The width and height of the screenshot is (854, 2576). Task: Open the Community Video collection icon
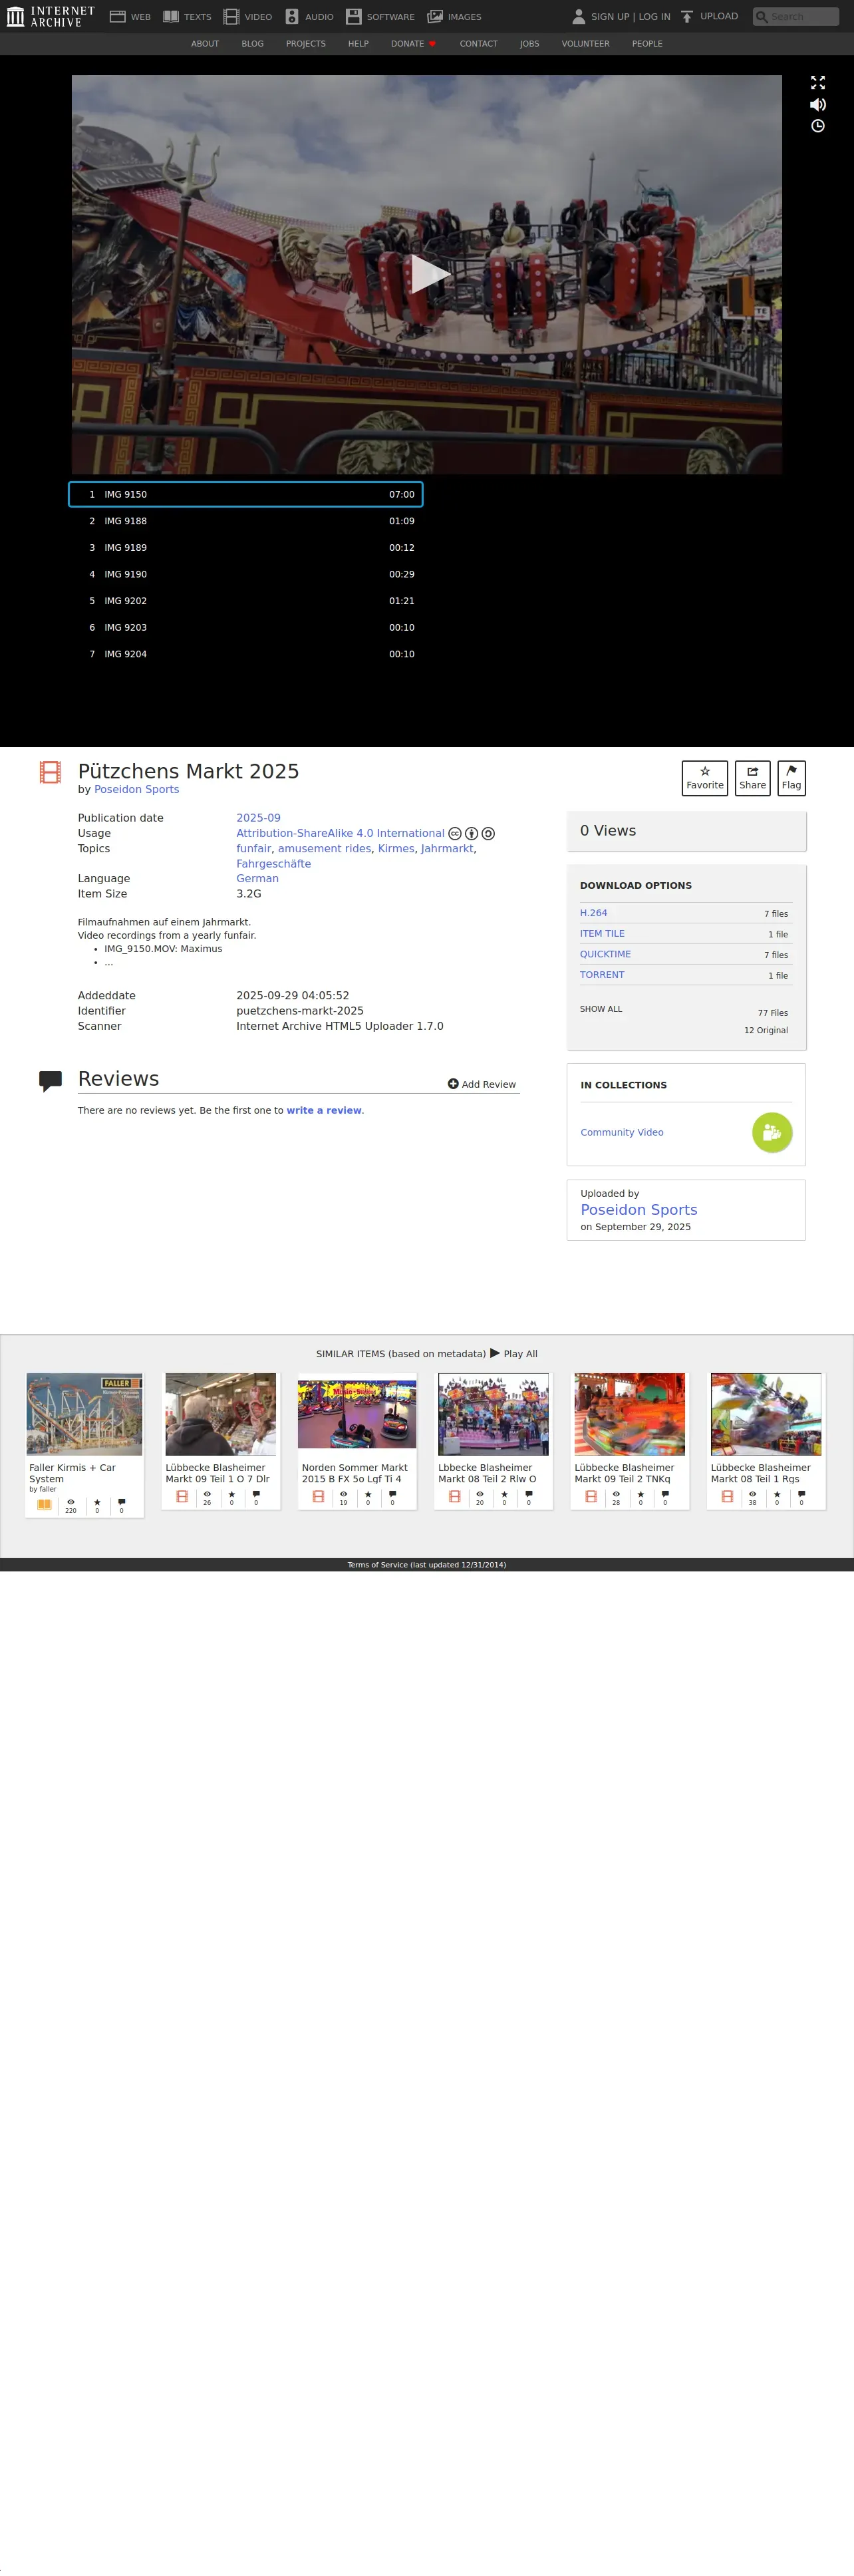coord(772,1133)
